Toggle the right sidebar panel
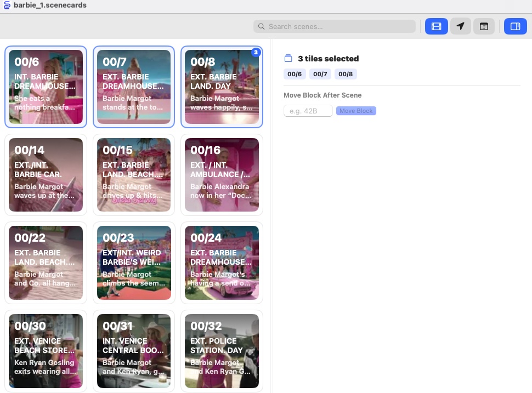This screenshot has width=532, height=393. click(515, 26)
